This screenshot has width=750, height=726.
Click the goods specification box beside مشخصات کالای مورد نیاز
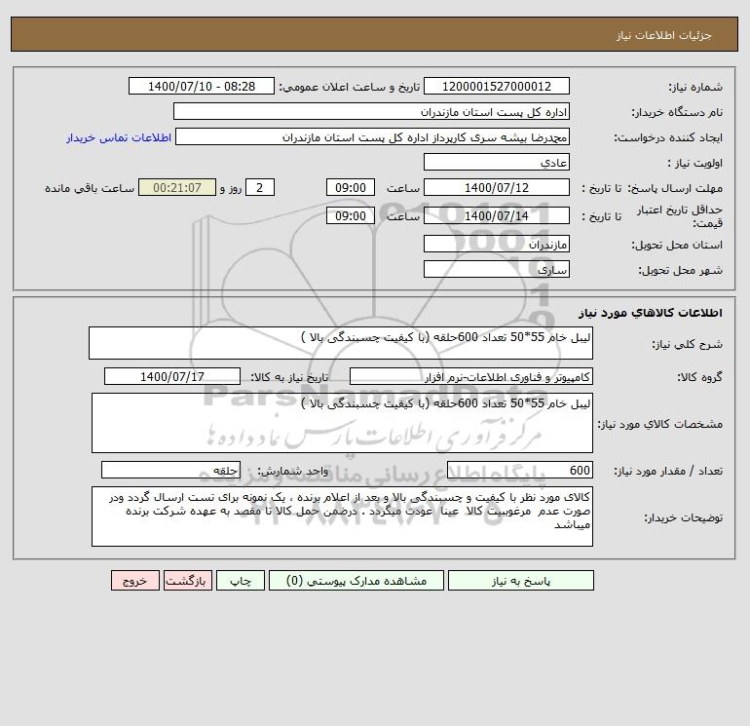(x=342, y=423)
